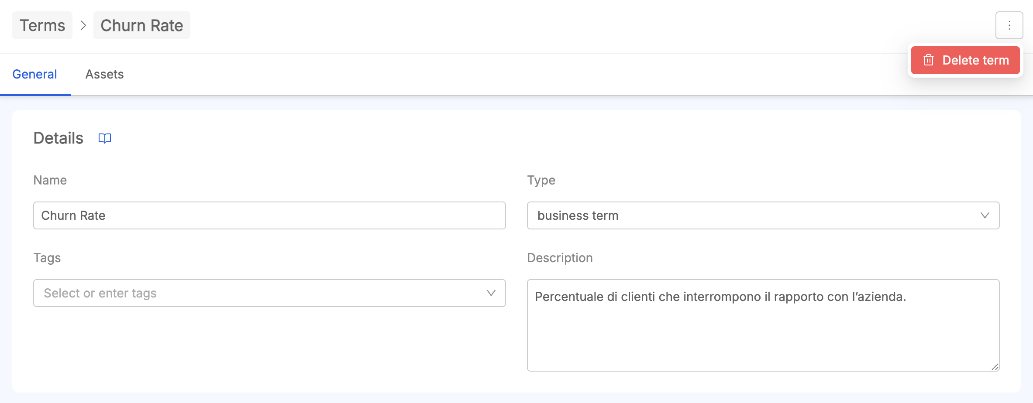The height and width of the screenshot is (403, 1033).
Task: Open the book documentation icon beside Details
Action: pos(105,138)
